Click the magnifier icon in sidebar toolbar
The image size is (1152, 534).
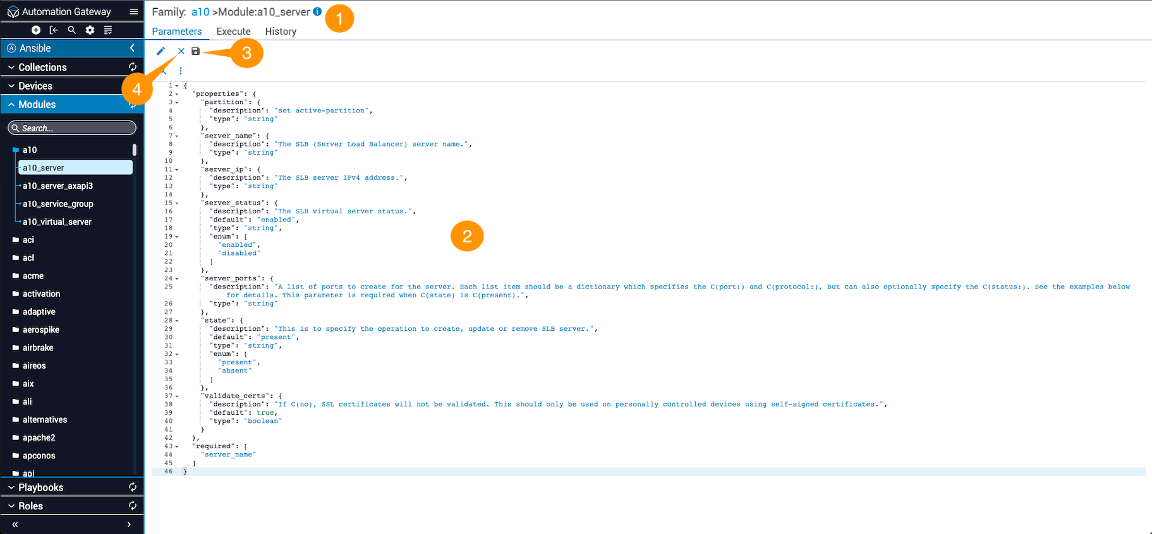click(72, 30)
